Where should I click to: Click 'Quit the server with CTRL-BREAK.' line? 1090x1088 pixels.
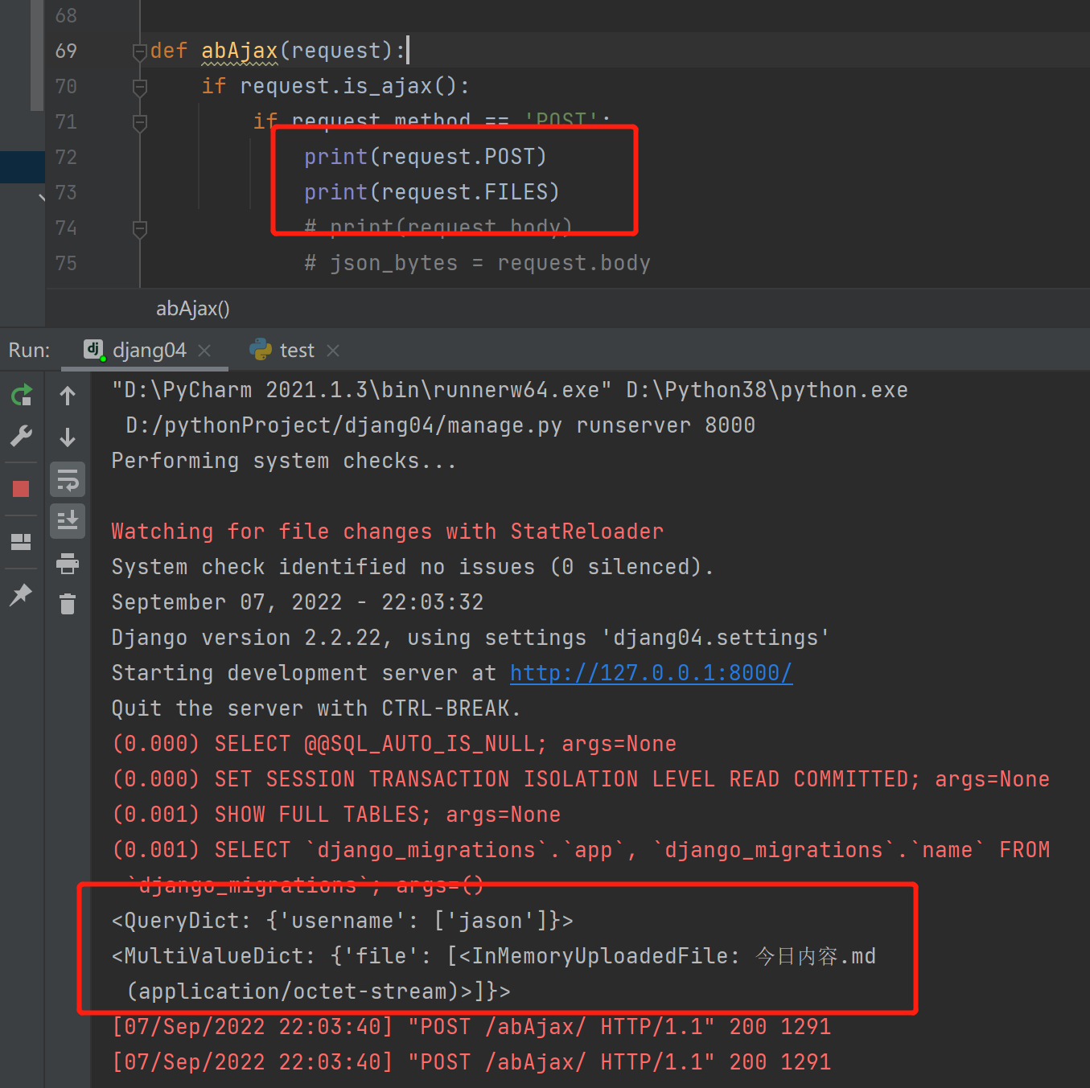pyautogui.click(x=316, y=708)
